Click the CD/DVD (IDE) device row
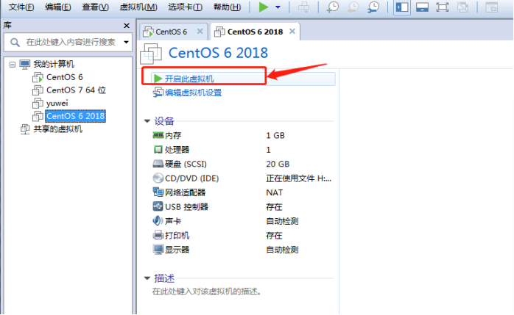The image size is (514, 315). 242,178
